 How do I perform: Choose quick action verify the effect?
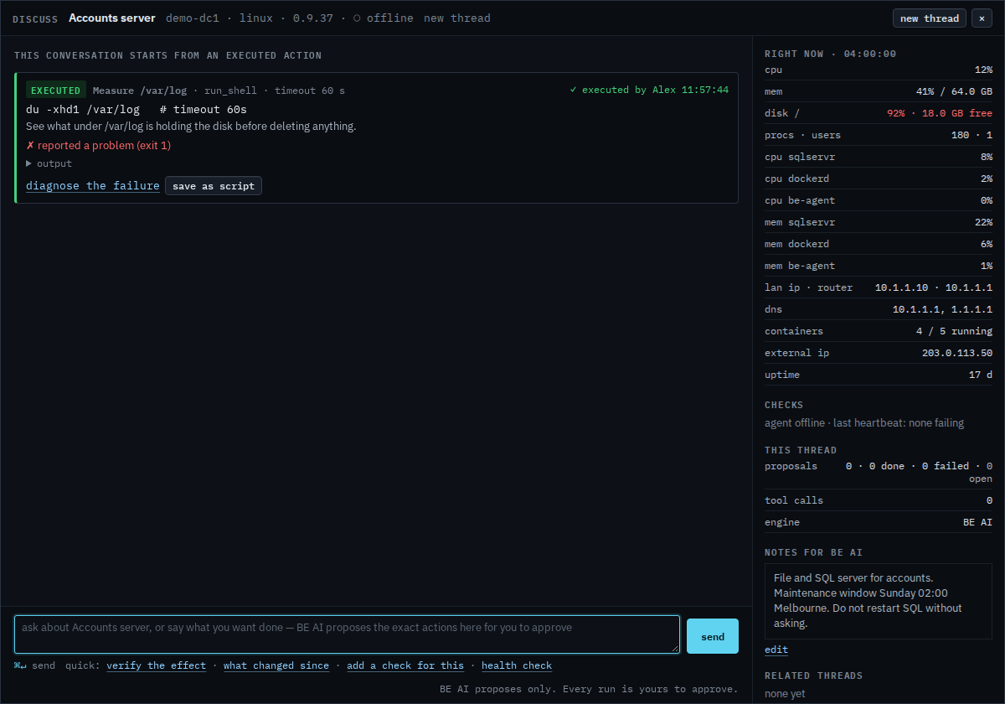tap(157, 665)
